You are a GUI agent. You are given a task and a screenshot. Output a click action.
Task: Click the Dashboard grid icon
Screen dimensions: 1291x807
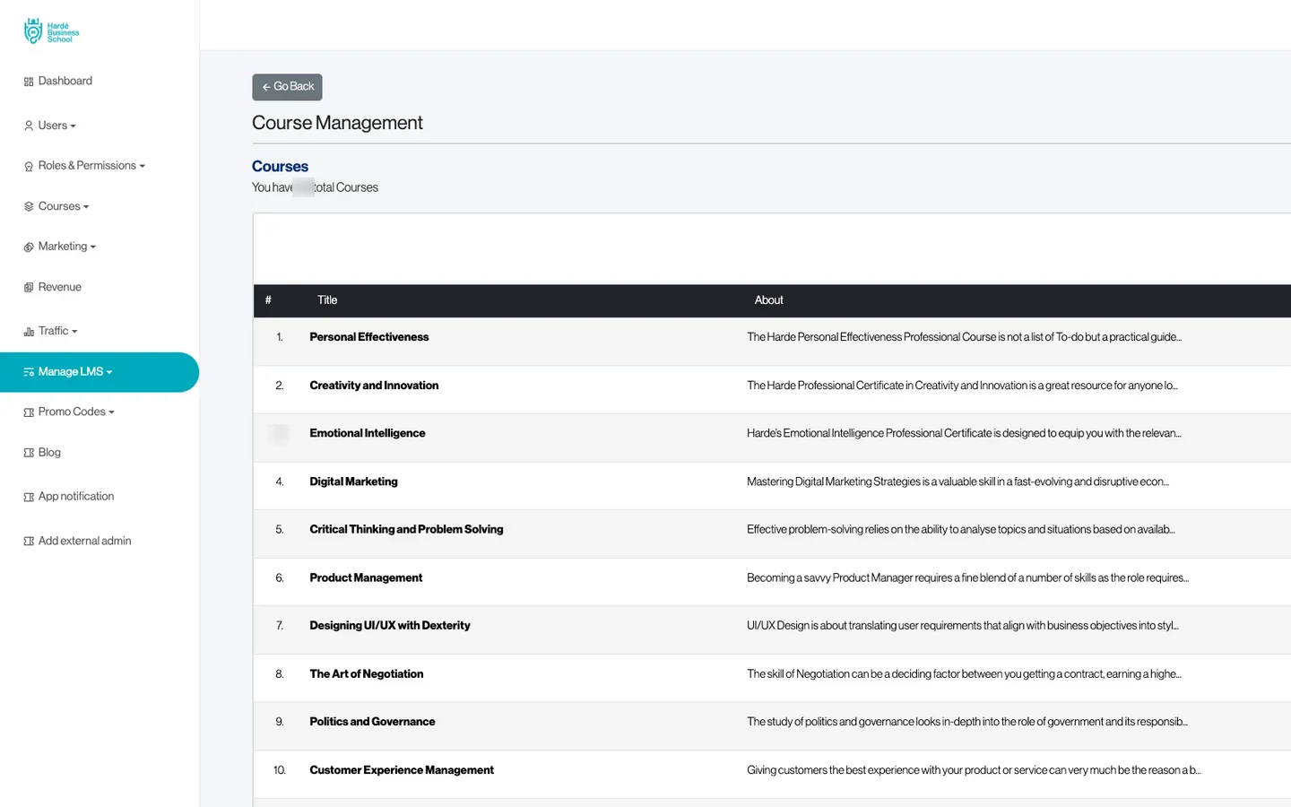point(29,82)
